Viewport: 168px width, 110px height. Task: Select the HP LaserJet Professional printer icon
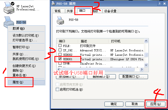9,8
